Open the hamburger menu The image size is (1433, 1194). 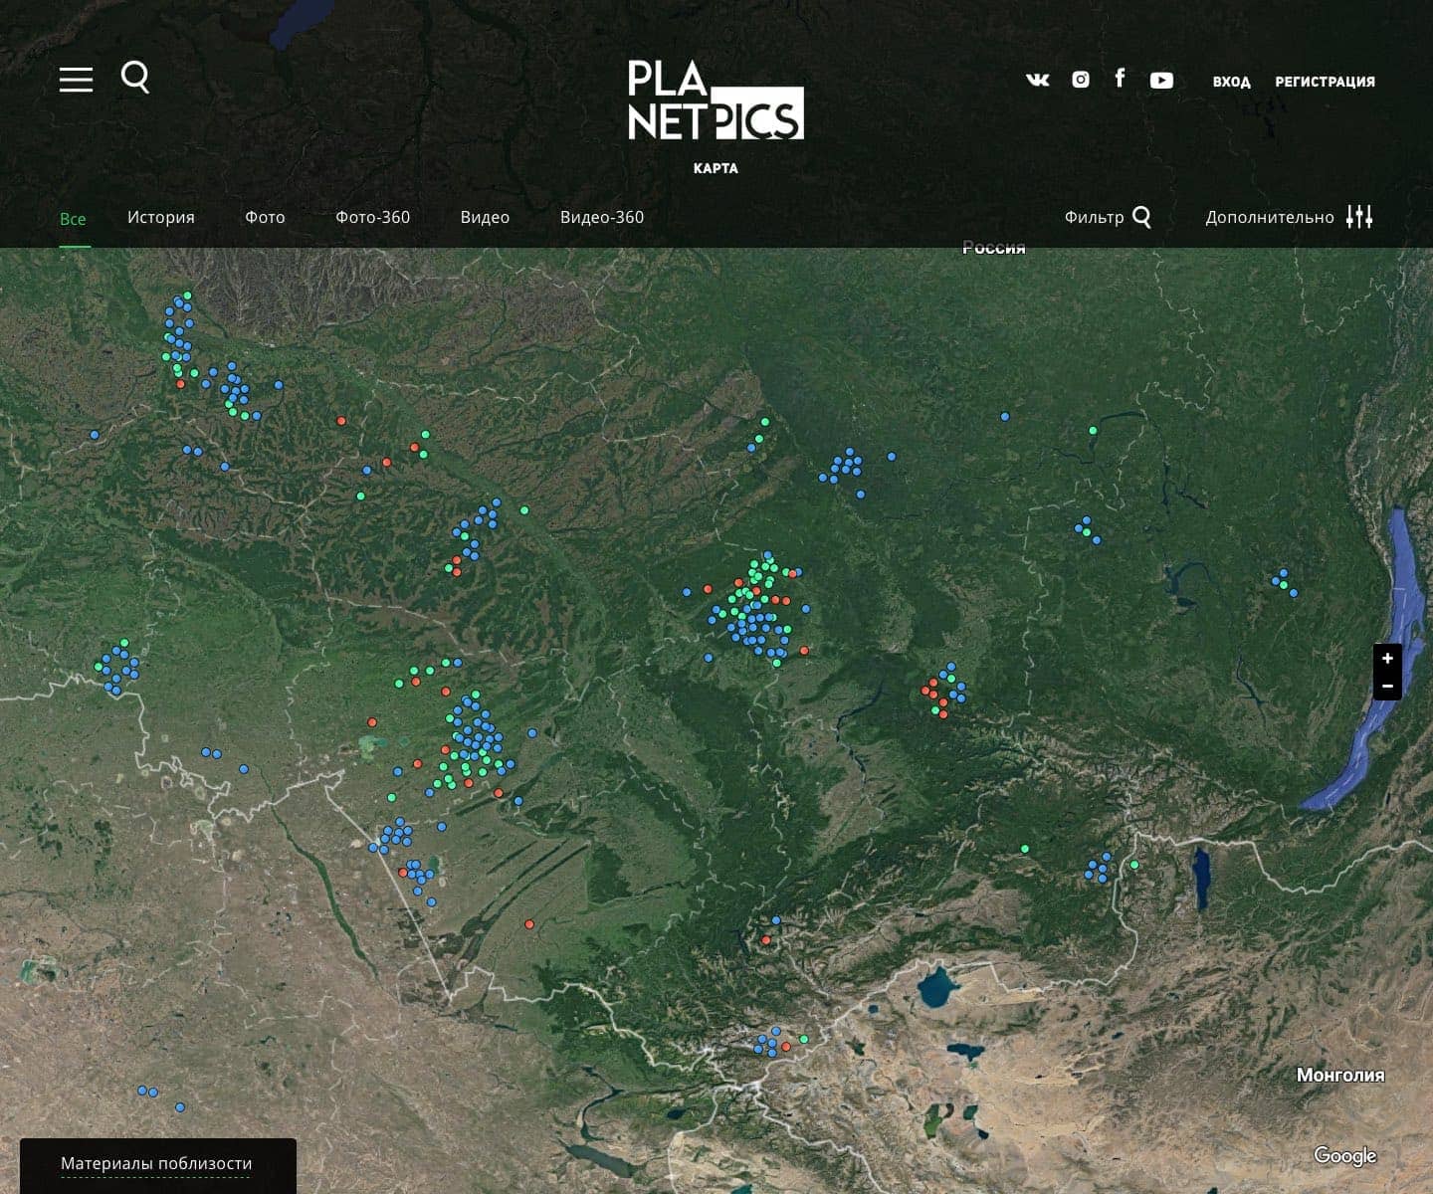76,80
